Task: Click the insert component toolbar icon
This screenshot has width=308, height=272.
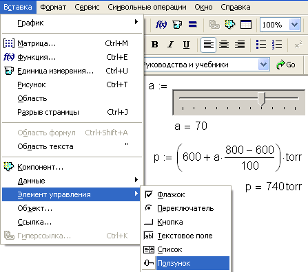Action: tap(230, 24)
